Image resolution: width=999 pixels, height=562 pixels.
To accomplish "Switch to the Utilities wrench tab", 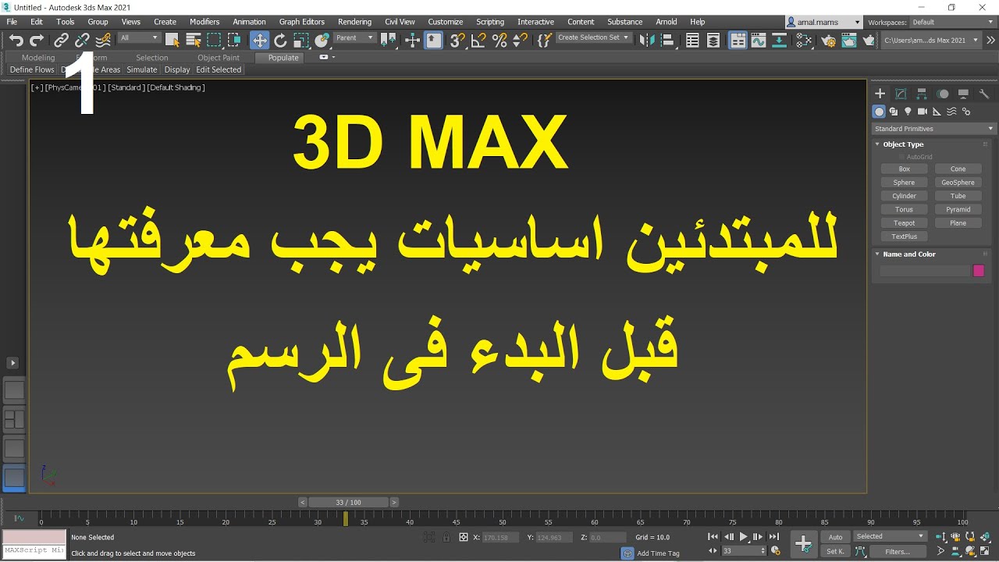I will (984, 94).
